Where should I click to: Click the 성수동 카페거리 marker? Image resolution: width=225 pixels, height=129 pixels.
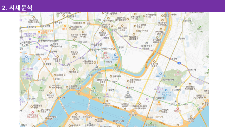click(128, 93)
